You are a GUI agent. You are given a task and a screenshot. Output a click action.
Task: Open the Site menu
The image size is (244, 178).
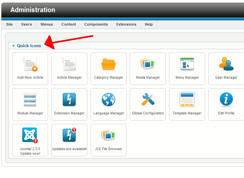[9, 24]
